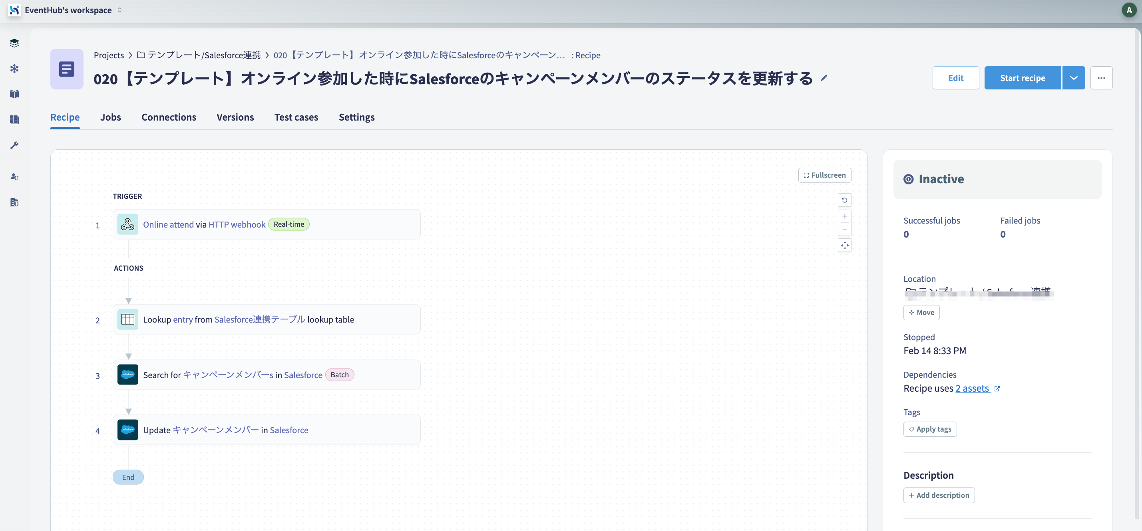Open the building admin icon in the sidebar
The height and width of the screenshot is (531, 1142).
tap(14, 202)
